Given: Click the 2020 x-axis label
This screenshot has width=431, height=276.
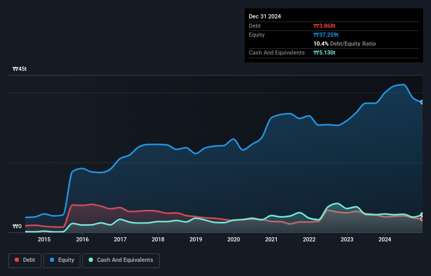Looking at the screenshot, I should [234, 239].
